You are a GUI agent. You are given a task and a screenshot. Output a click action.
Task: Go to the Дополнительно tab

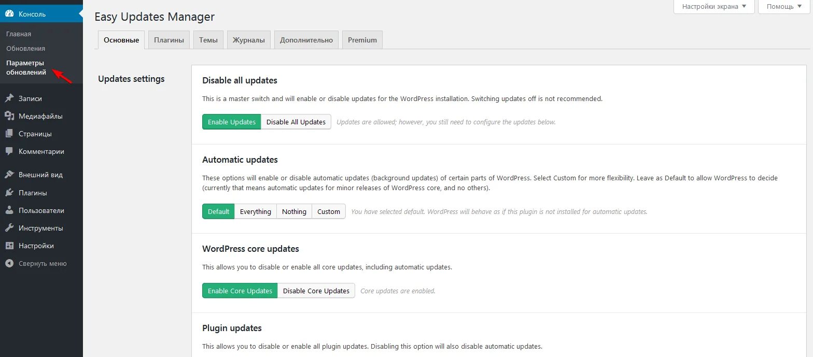coord(306,40)
